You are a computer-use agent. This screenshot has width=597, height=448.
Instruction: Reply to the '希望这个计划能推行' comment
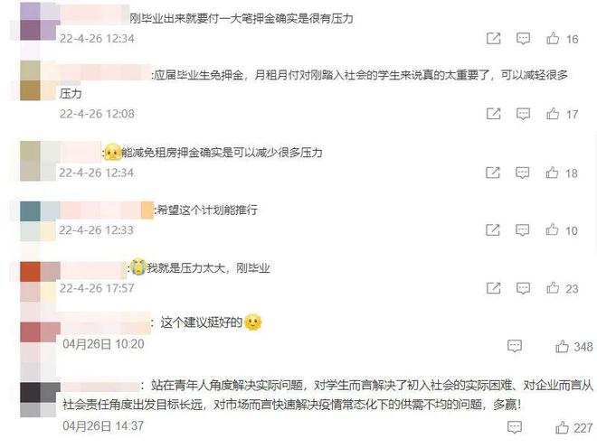point(522,229)
